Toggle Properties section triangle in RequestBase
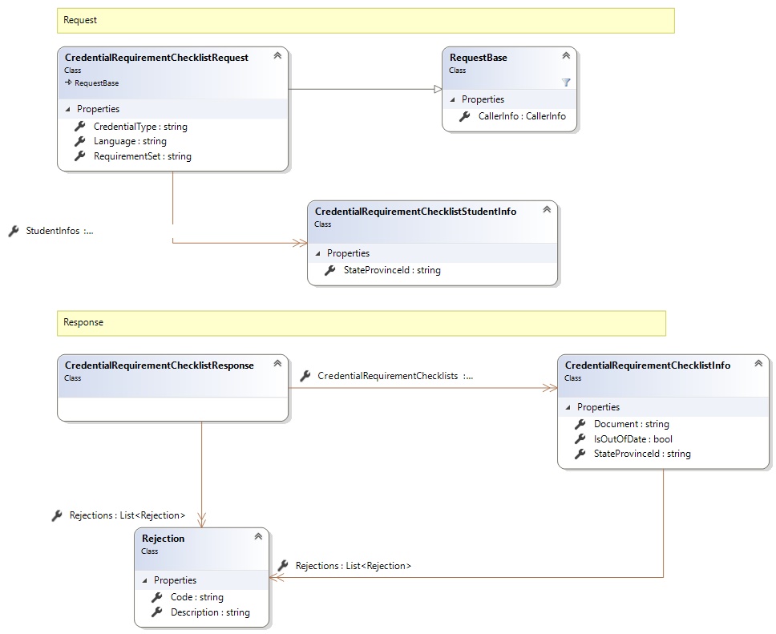 [454, 99]
